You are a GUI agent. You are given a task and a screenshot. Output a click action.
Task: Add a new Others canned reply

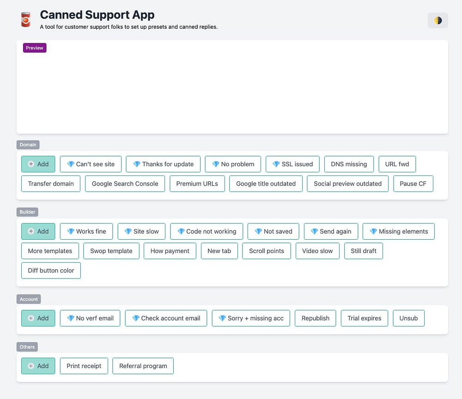coord(38,366)
